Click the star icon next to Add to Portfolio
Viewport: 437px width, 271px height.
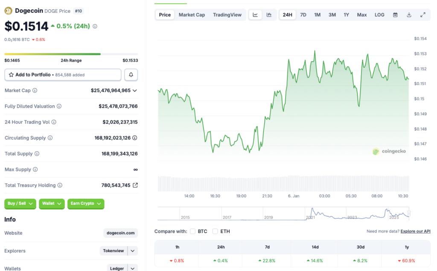click(x=12, y=74)
